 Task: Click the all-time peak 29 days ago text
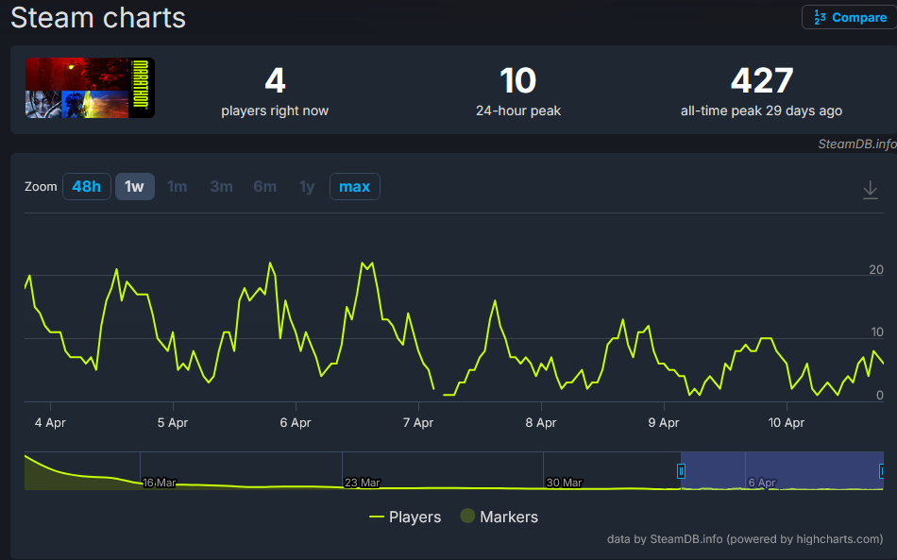pos(761,111)
